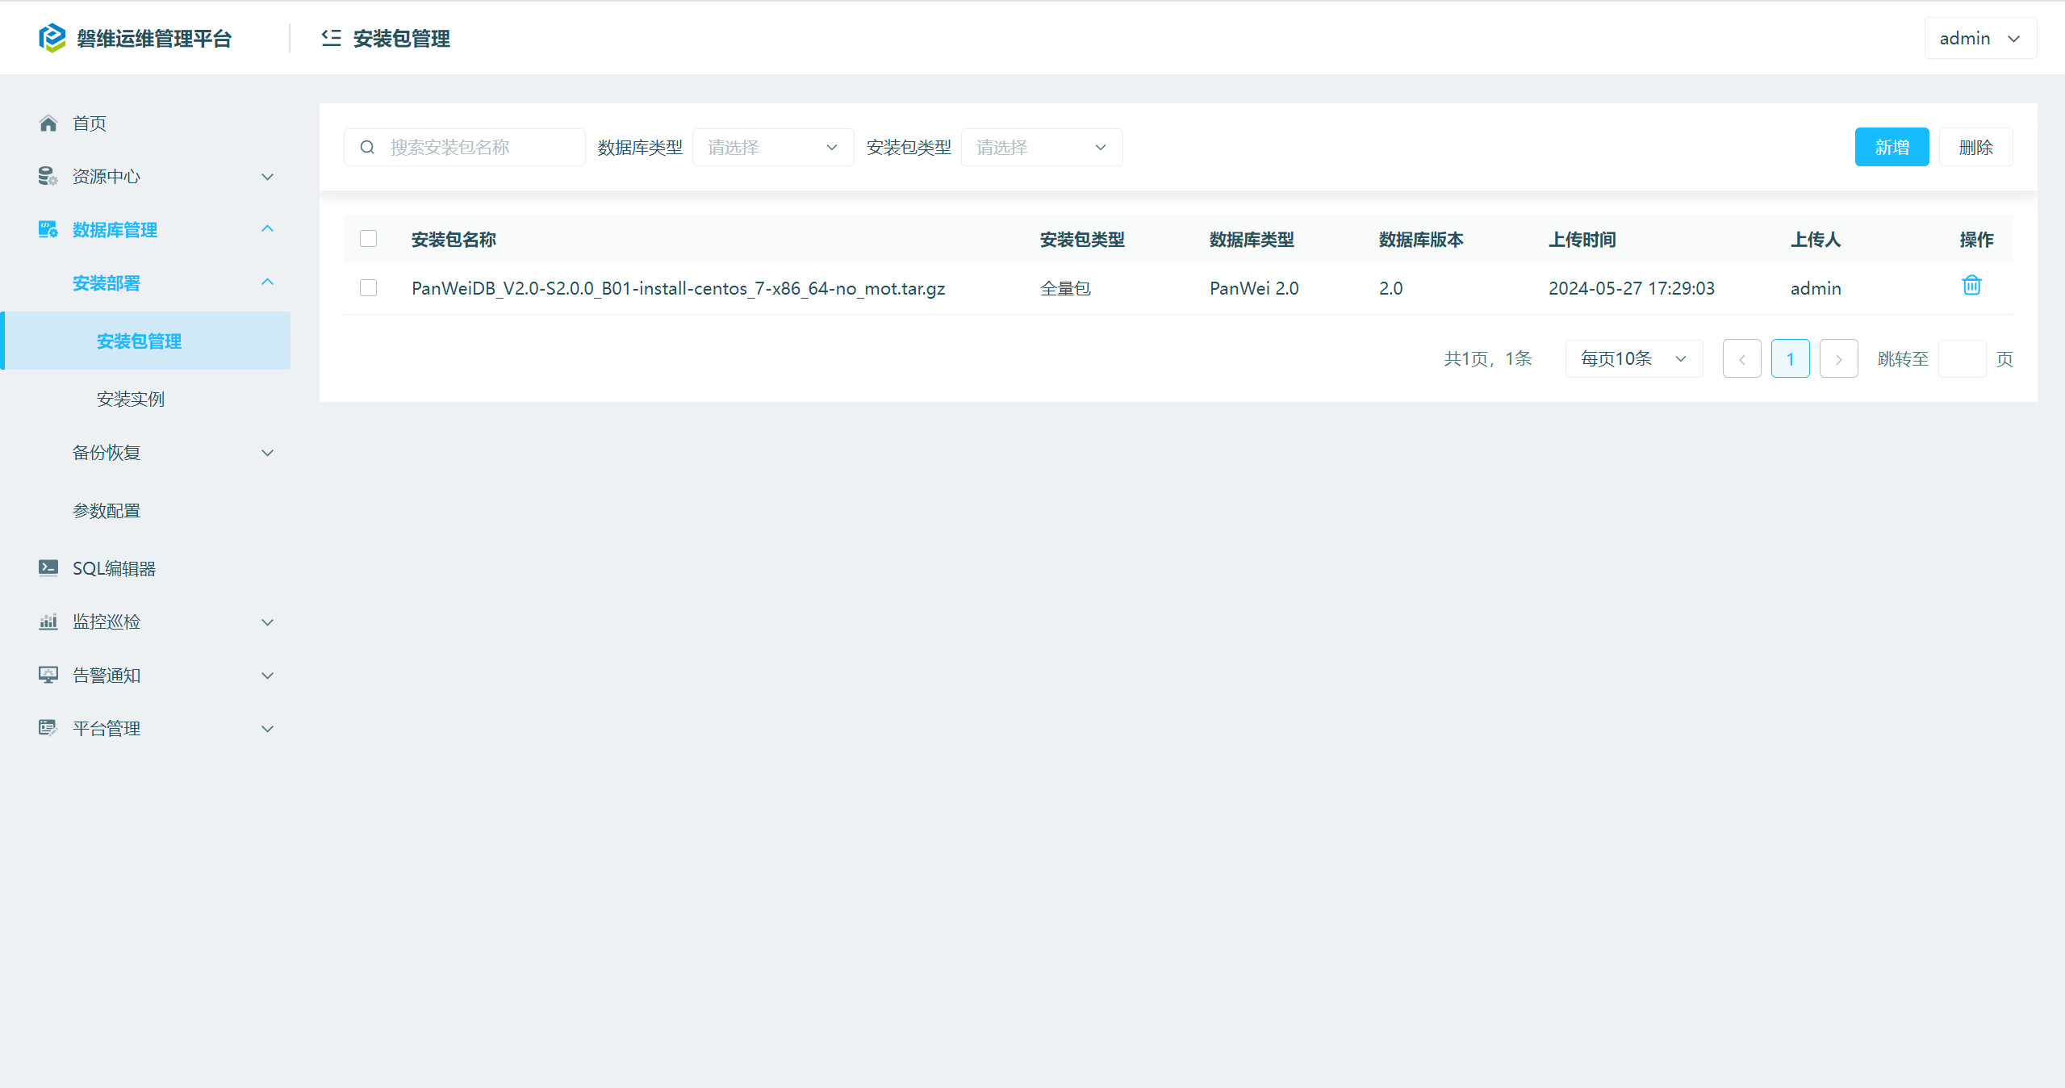Toggle the select-all checkbox in table header
Image resolution: width=2065 pixels, height=1088 pixels.
(x=369, y=239)
